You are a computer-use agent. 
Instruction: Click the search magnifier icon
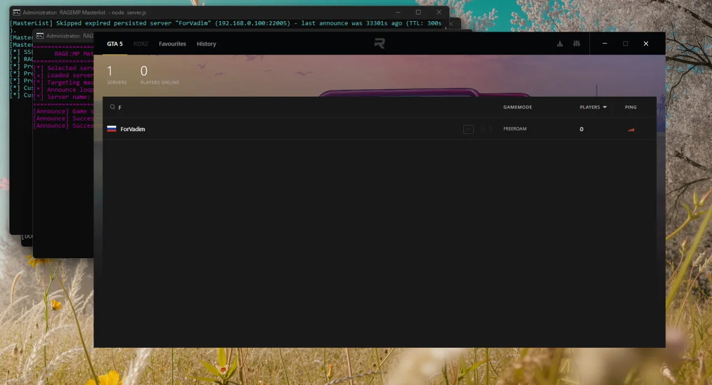112,107
